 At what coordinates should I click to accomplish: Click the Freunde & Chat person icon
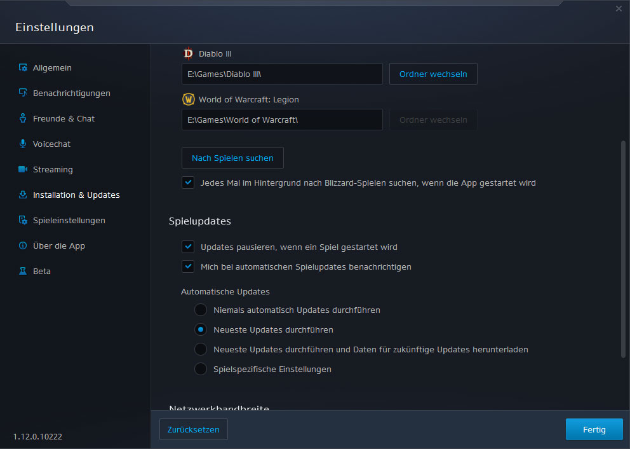coord(23,118)
